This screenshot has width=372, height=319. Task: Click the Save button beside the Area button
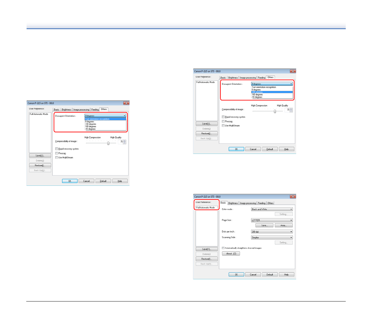pos(264,225)
